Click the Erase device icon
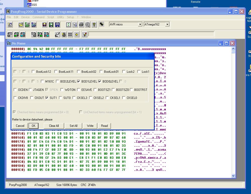The width and height of the screenshot is (251, 194). pos(58,34)
